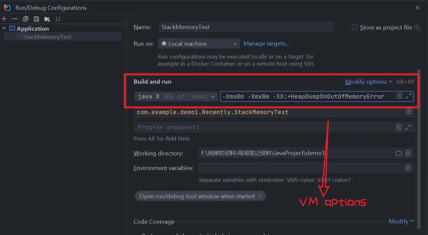Click the Manage targets link
Viewport: 428px width, 235px height.
tap(266, 43)
